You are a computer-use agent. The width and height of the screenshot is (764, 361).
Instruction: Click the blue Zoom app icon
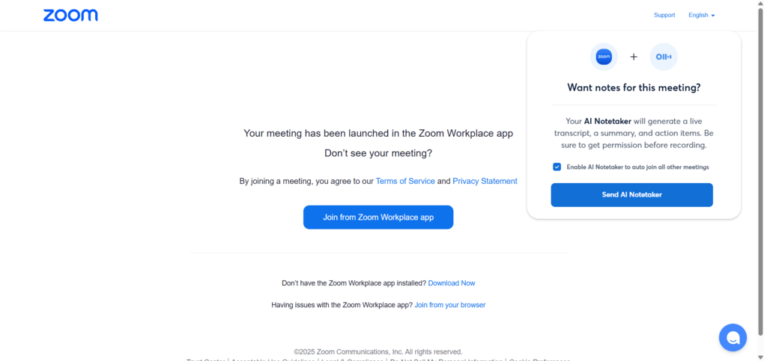604,57
